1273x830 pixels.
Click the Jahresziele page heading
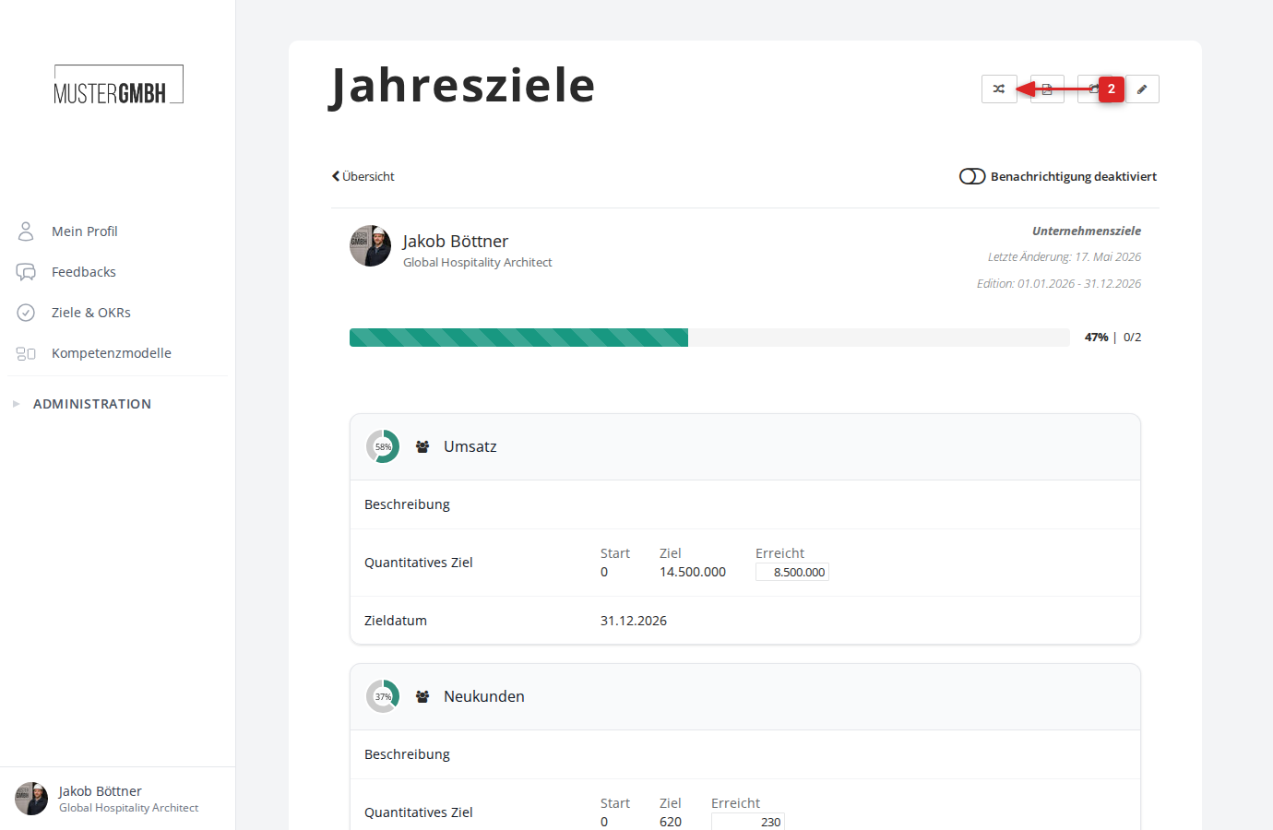click(x=463, y=86)
